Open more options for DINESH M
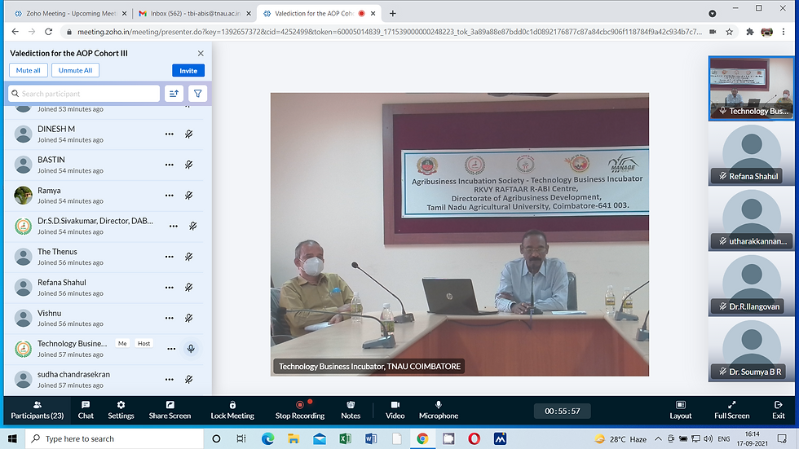Screen dimensions: 799x449 click(x=170, y=134)
